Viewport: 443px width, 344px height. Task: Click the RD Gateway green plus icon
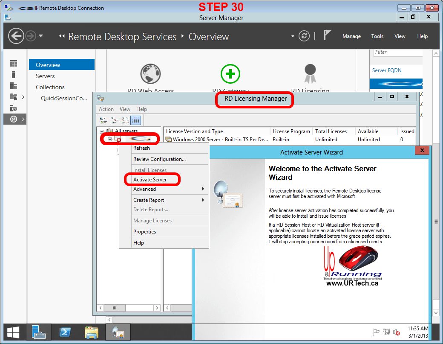230,74
